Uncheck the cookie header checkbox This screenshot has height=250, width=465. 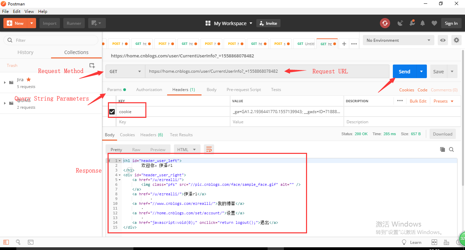112,112
